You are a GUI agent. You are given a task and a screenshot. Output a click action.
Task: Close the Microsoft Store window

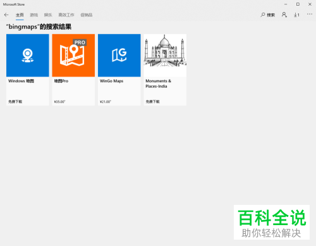pos(310,4)
